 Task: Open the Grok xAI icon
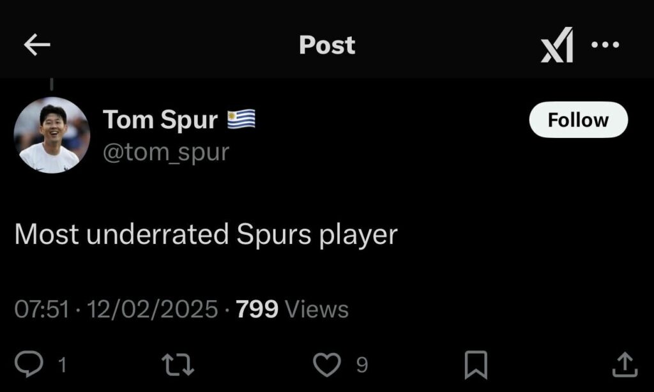click(557, 45)
